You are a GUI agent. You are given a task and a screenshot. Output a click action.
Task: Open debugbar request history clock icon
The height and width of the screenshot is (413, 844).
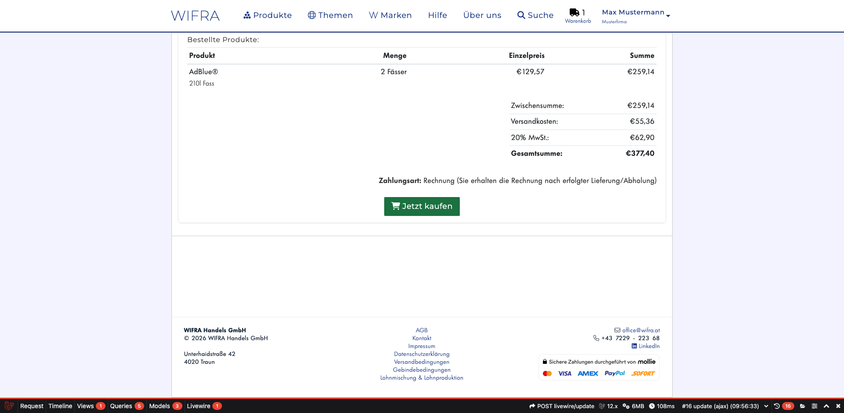pyautogui.click(x=777, y=406)
